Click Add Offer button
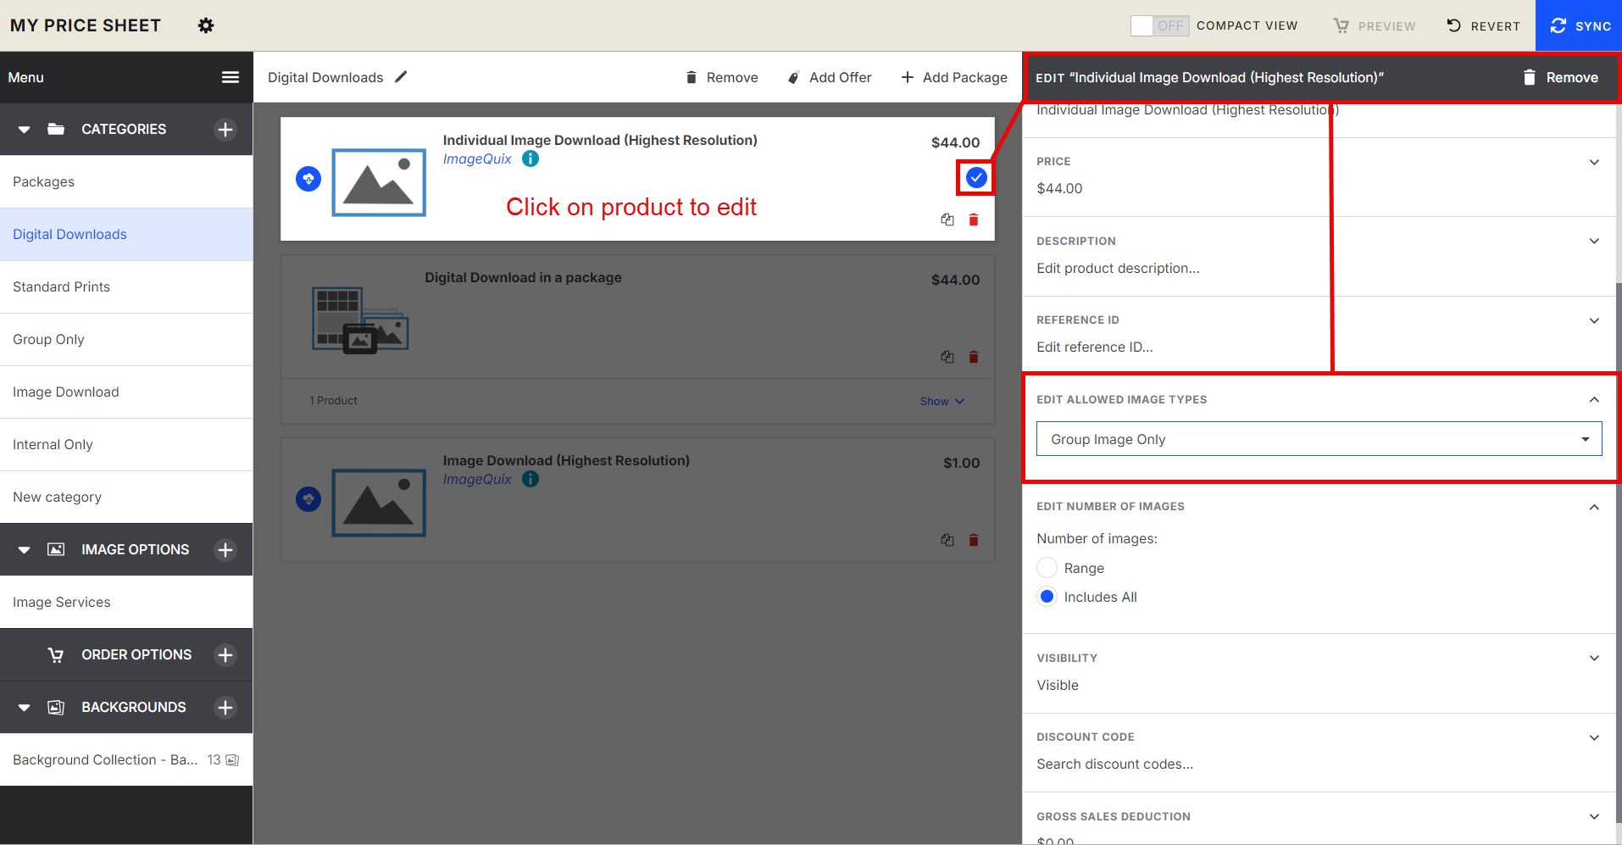This screenshot has height=845, width=1622. click(x=829, y=77)
